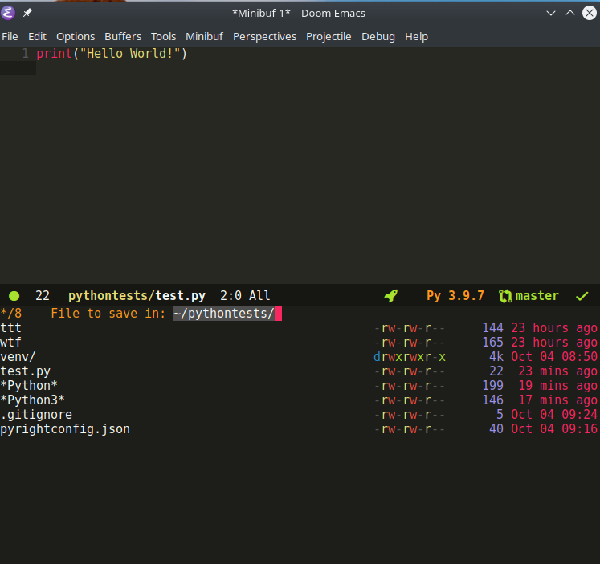Click the git branch icon beside master
600x564 pixels.
coord(505,296)
